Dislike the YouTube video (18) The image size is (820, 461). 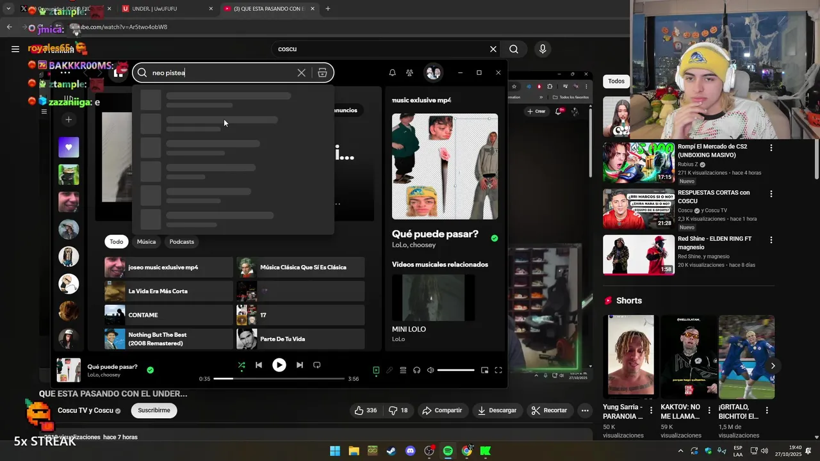[x=398, y=410]
